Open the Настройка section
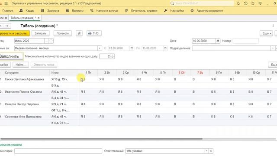 tap(174, 10)
